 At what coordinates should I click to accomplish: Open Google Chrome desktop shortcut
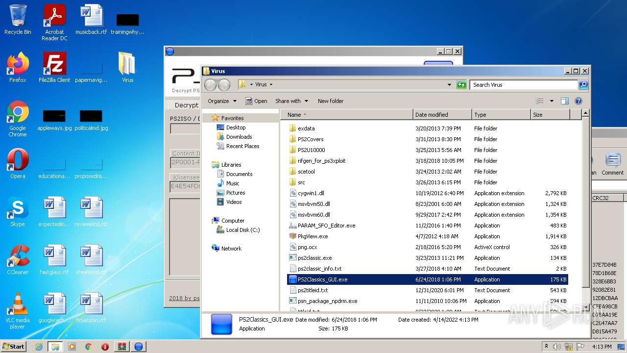tap(18, 119)
